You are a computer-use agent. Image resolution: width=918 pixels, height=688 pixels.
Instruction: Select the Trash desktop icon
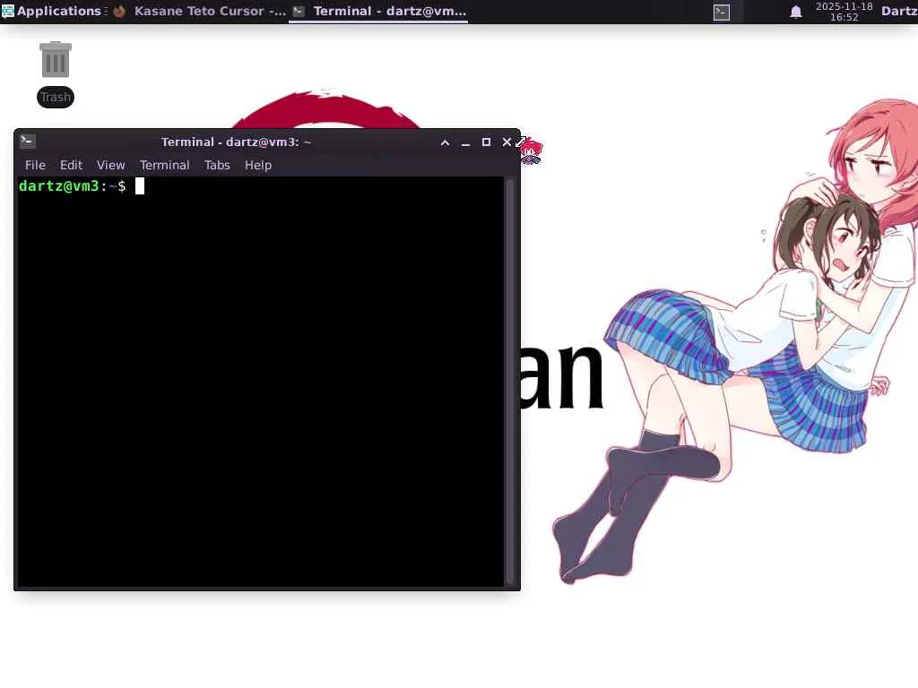(x=56, y=60)
